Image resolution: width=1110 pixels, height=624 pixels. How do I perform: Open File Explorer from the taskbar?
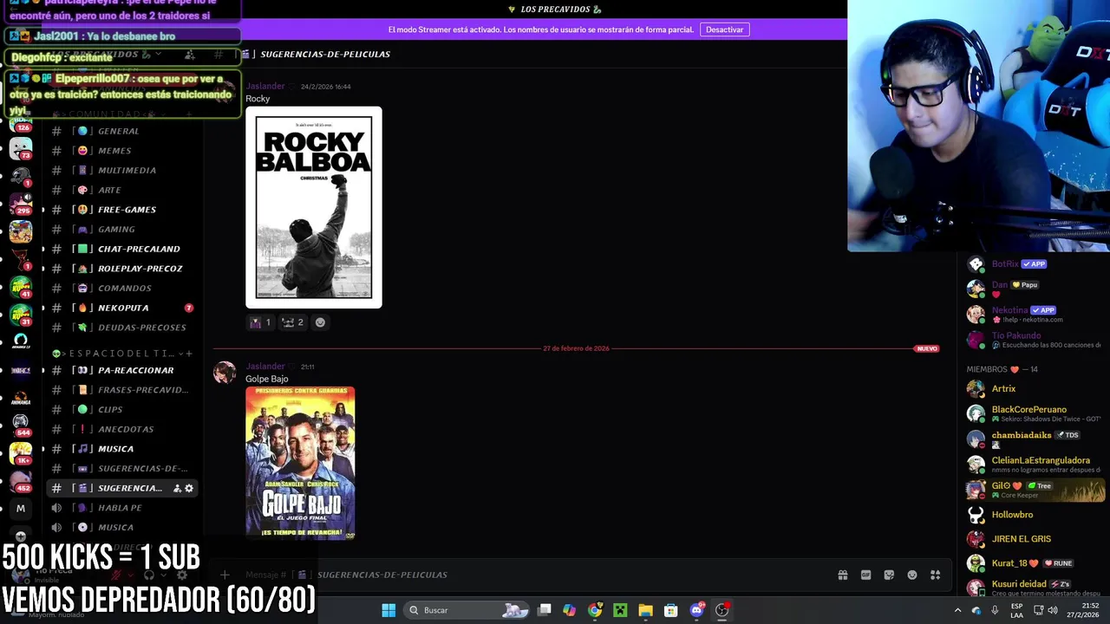645,610
